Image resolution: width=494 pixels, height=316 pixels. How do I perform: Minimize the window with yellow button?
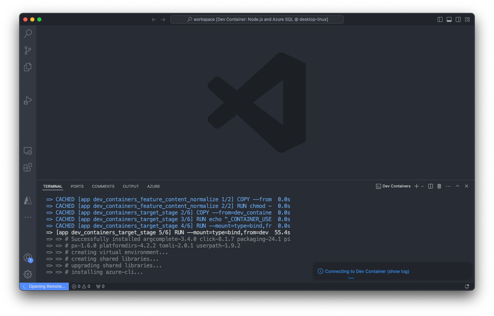click(x=33, y=19)
